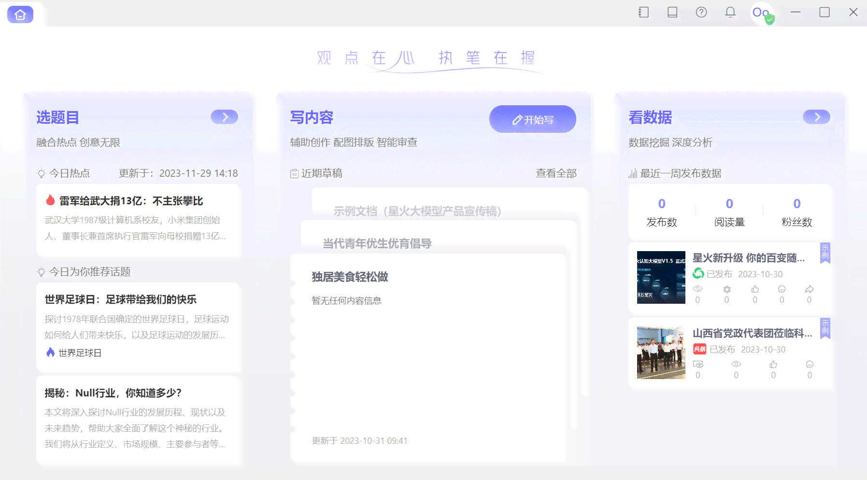Open the tablet/book icon in title bar

672,13
